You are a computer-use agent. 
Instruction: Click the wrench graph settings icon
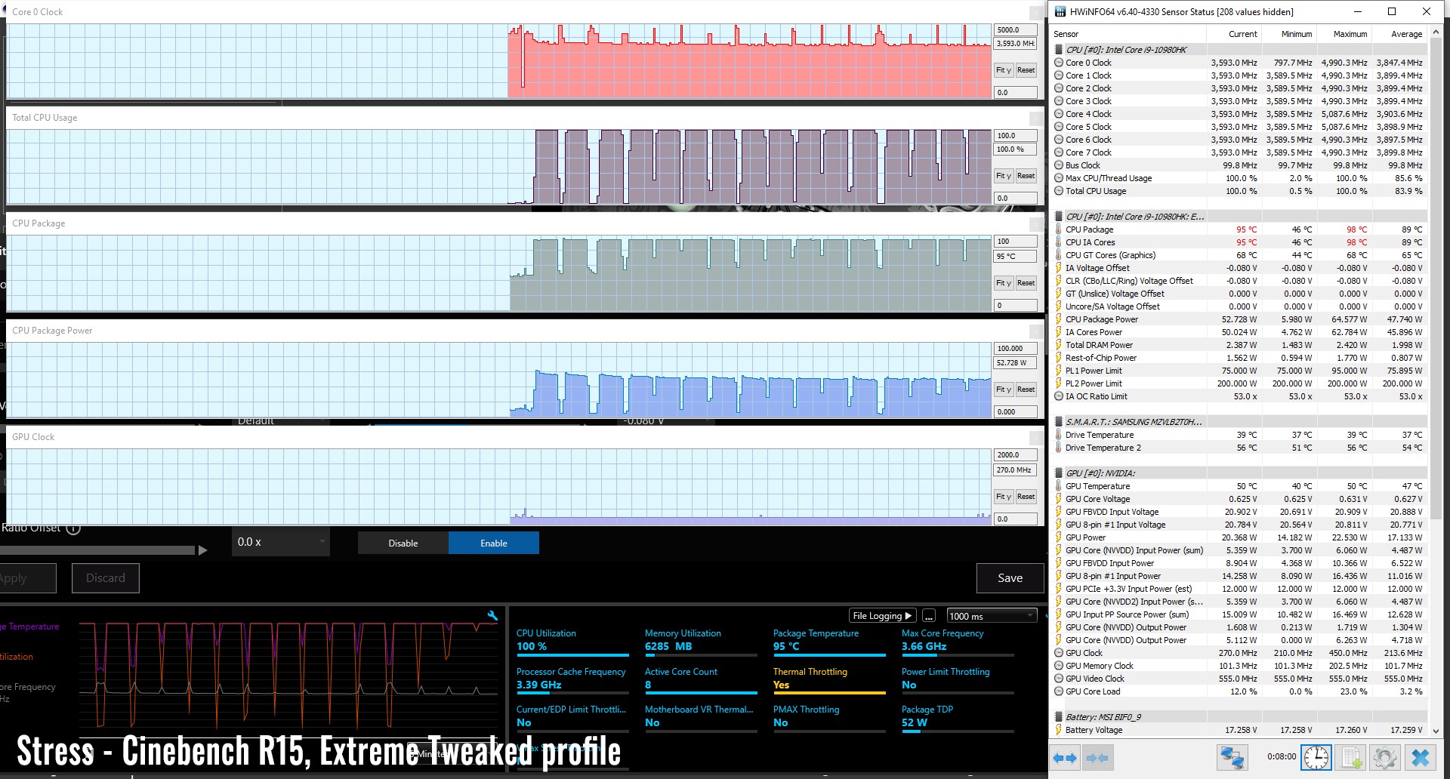click(x=492, y=616)
